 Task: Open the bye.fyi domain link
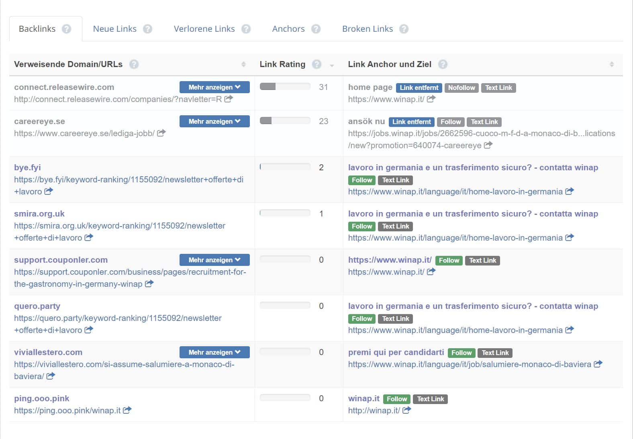(x=27, y=167)
